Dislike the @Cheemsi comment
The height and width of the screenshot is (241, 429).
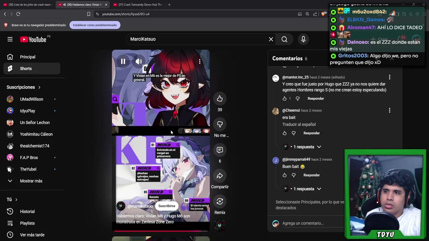294,133
